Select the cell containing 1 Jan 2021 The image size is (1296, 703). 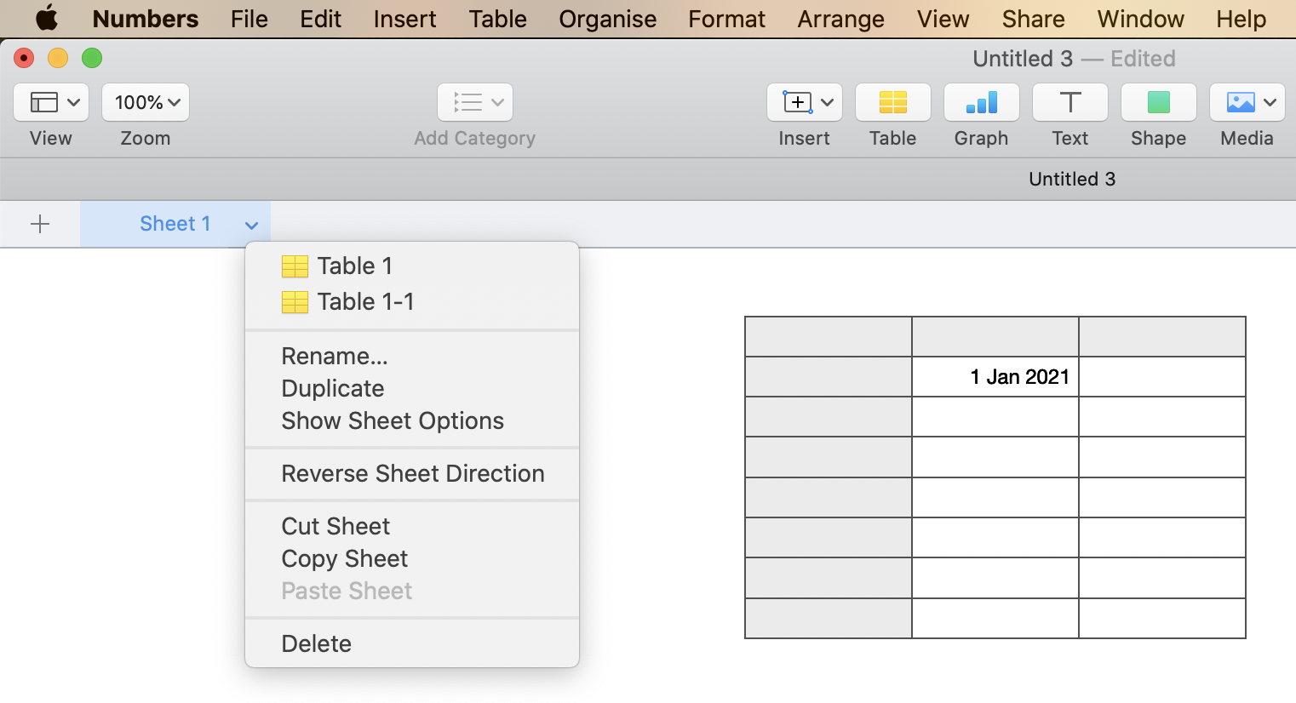point(995,377)
